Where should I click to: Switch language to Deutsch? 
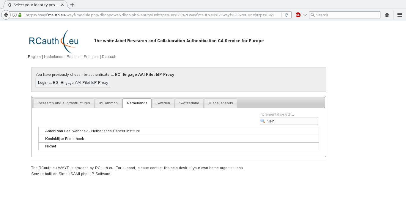pos(109,57)
